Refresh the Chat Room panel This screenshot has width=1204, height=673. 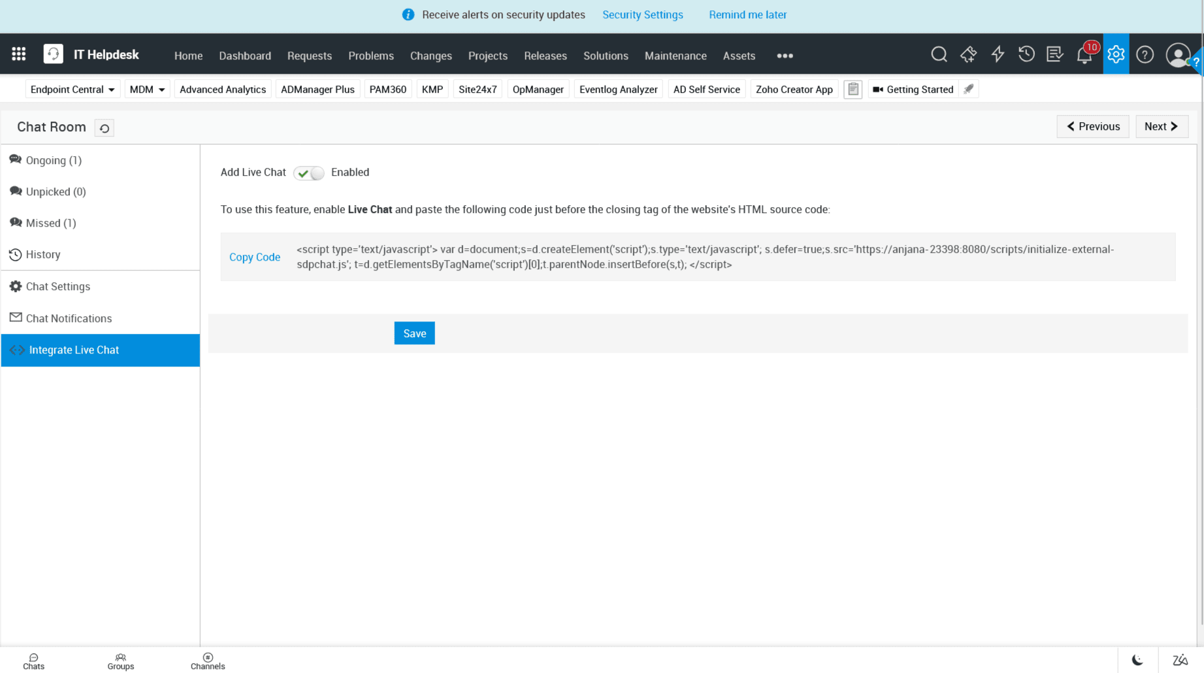pos(104,127)
